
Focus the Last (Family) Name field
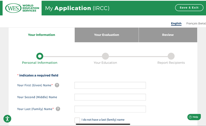[x=110, y=109]
